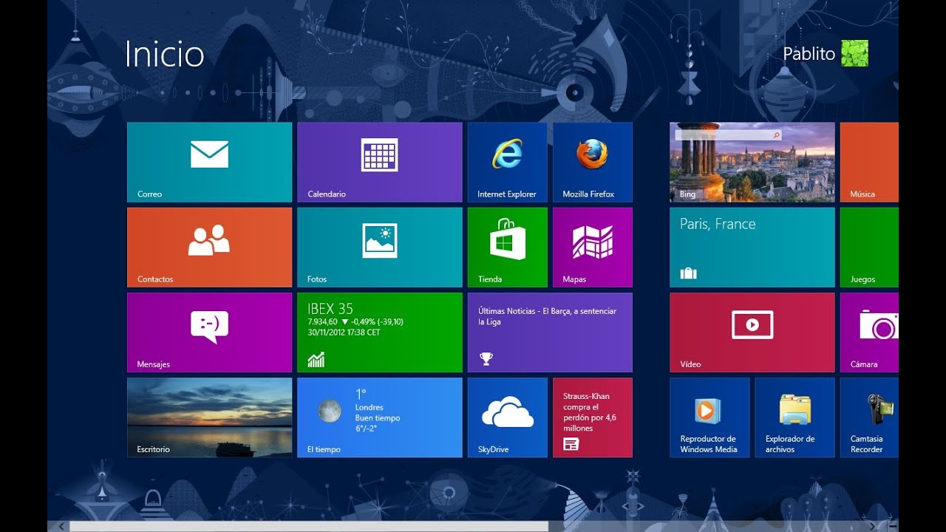Open the Bing tile
The height and width of the screenshot is (532, 946).
(752, 163)
